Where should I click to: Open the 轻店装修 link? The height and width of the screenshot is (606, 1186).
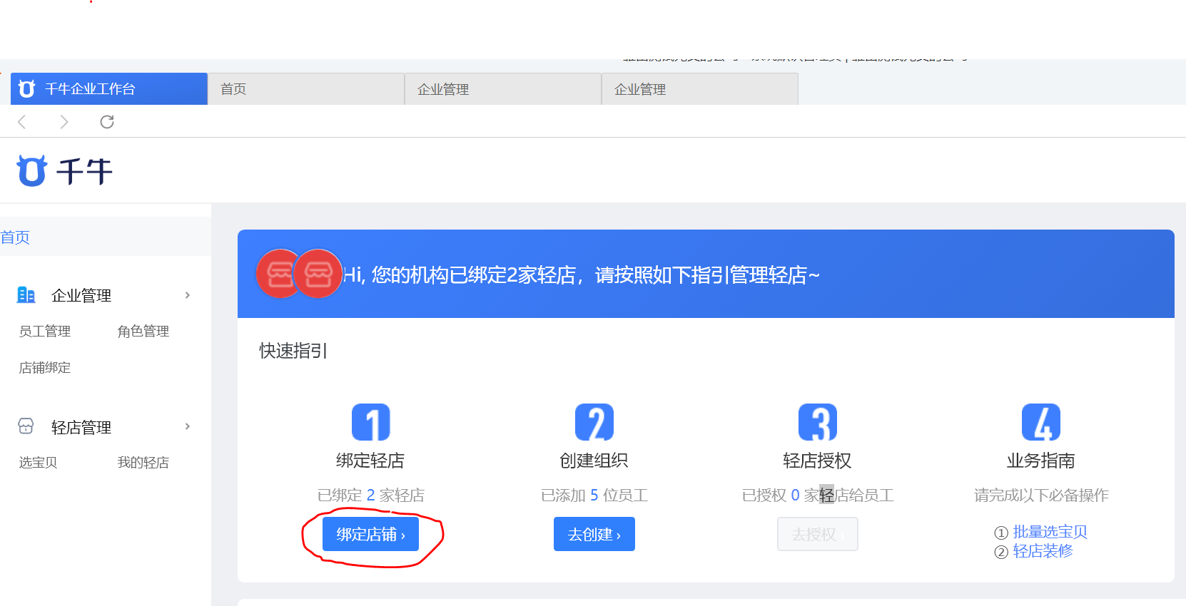coord(1043,551)
